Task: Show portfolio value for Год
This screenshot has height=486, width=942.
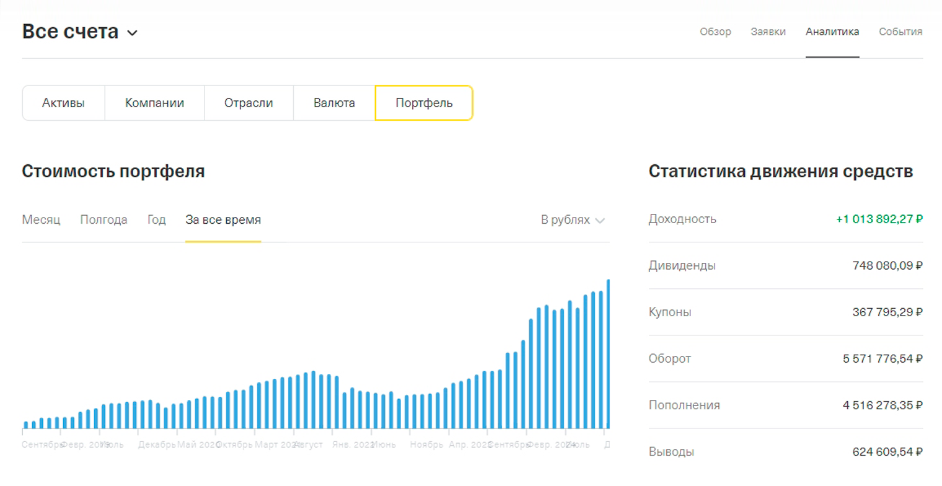Action: 157,220
